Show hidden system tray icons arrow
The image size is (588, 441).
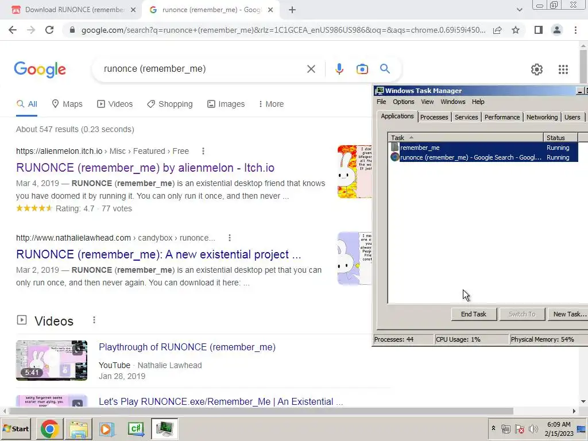[x=493, y=428]
